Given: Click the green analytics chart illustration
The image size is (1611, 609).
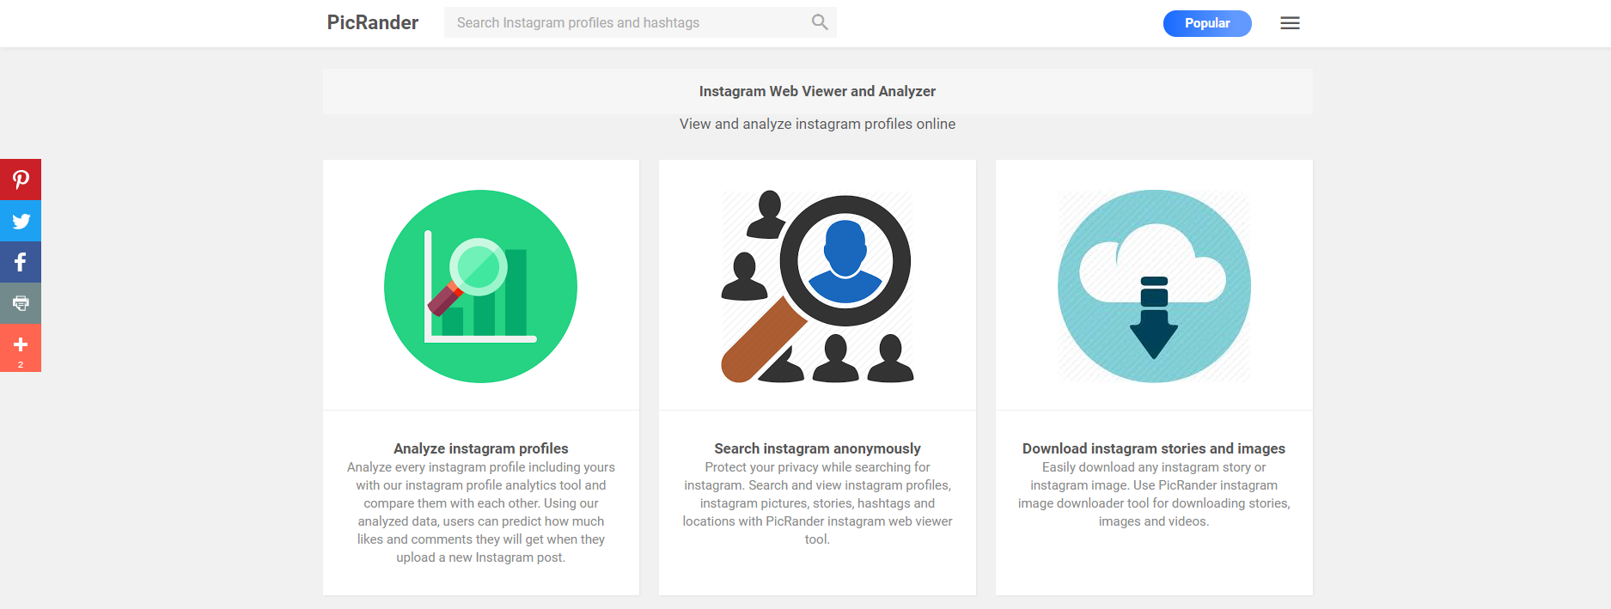Looking at the screenshot, I should click(x=480, y=286).
